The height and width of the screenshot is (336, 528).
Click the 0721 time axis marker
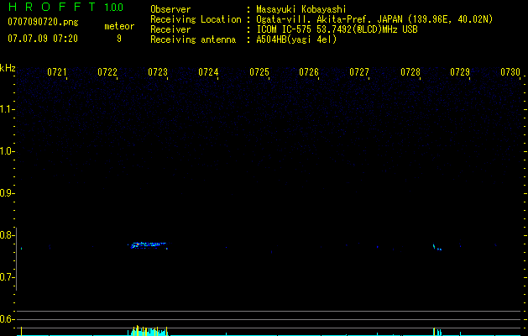[x=56, y=72]
